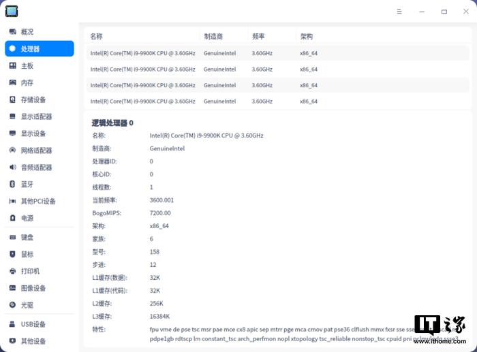Click the 特性 label

pyautogui.click(x=99, y=330)
